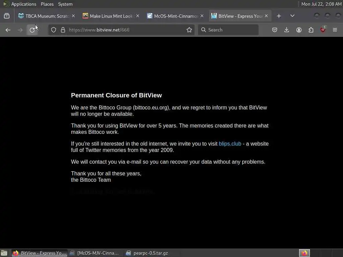Screen dimensions: 343x257
Task: Open a new browser tab
Action: coord(279,16)
